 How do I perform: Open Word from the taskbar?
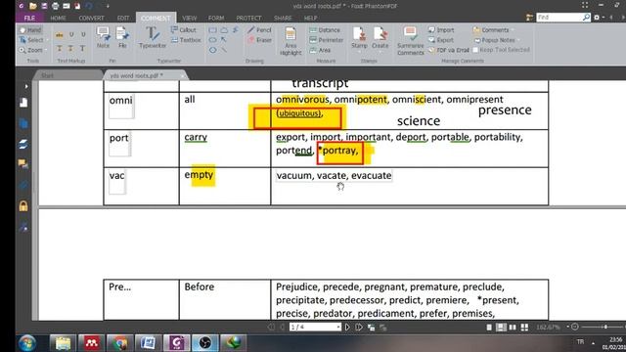148,343
